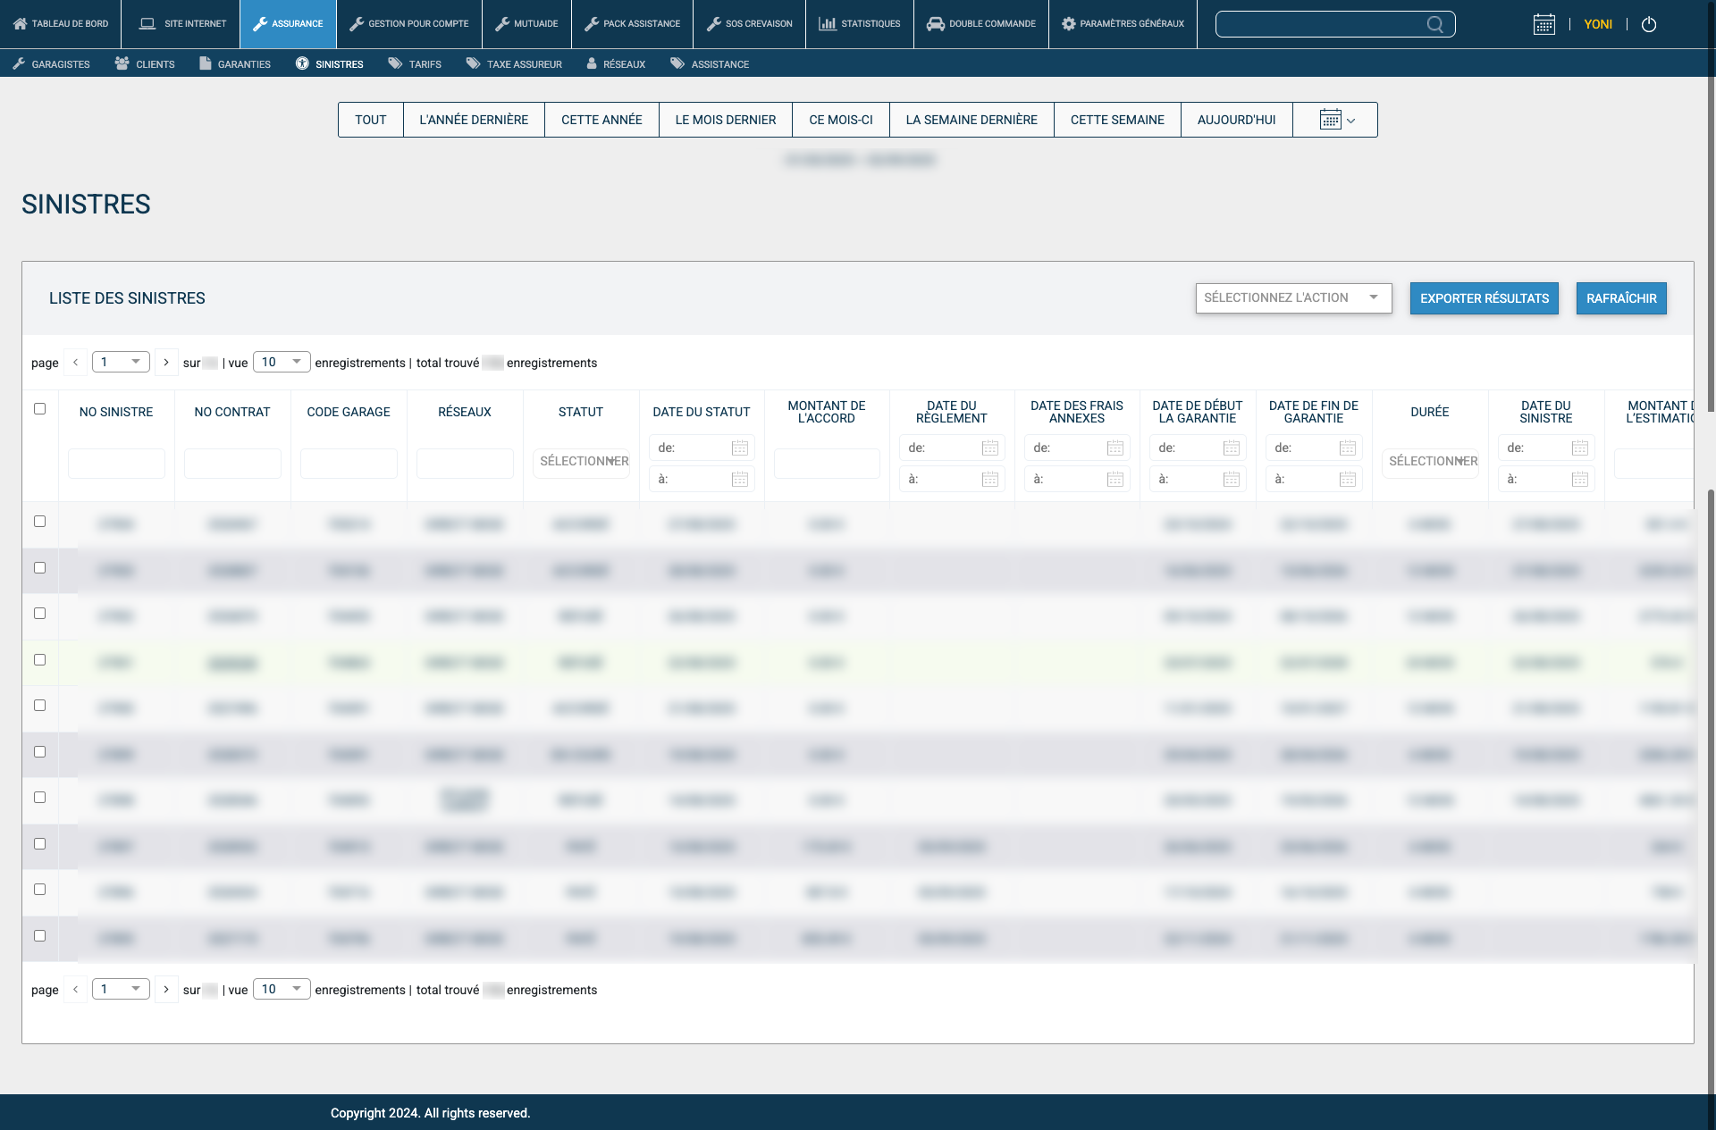Open Sélectionnez l'action dropdown
The height and width of the screenshot is (1130, 1716).
coord(1292,297)
